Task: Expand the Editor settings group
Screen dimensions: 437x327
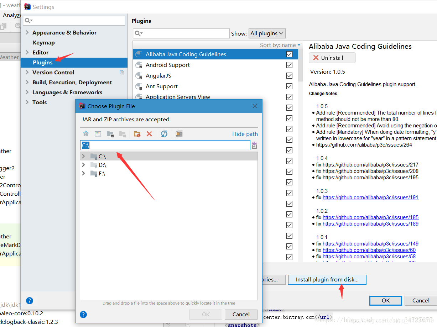Action: click(27, 52)
